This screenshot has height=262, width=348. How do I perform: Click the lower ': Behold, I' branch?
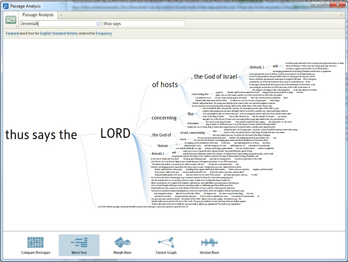point(157,153)
